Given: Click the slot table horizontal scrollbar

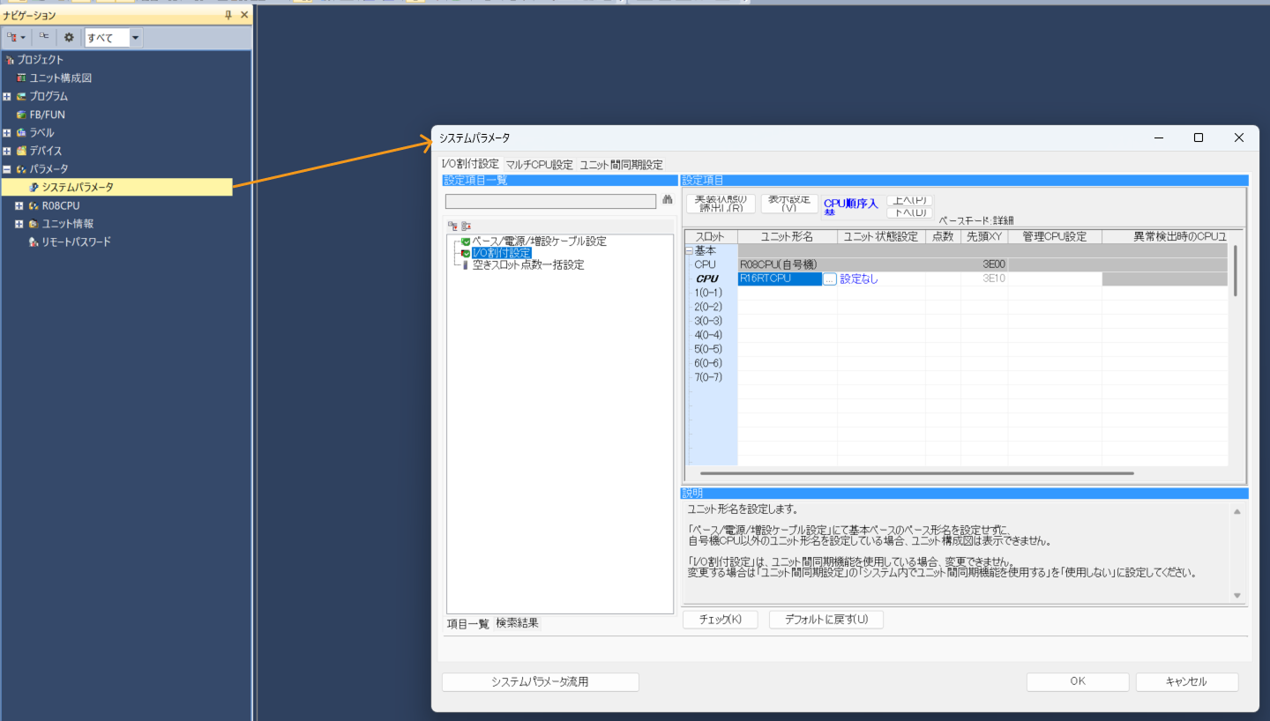Looking at the screenshot, I should 916,473.
